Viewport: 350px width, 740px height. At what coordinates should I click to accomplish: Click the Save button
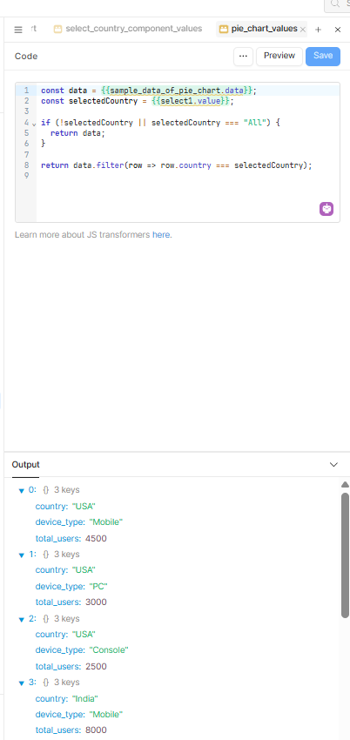tap(323, 56)
